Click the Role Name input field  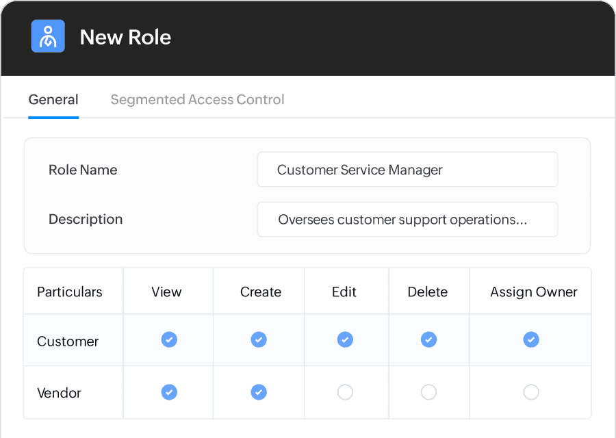407,170
